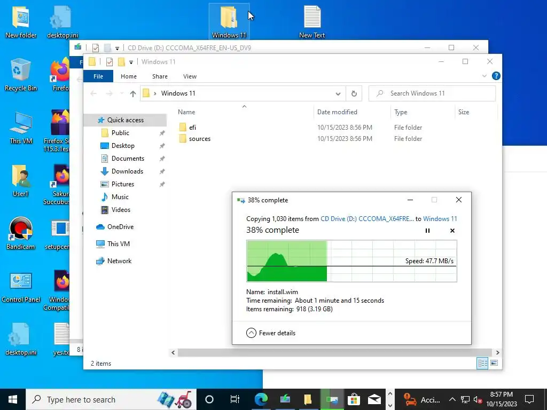The height and width of the screenshot is (410, 547).
Task: Switch to details view layout button
Action: point(482,363)
